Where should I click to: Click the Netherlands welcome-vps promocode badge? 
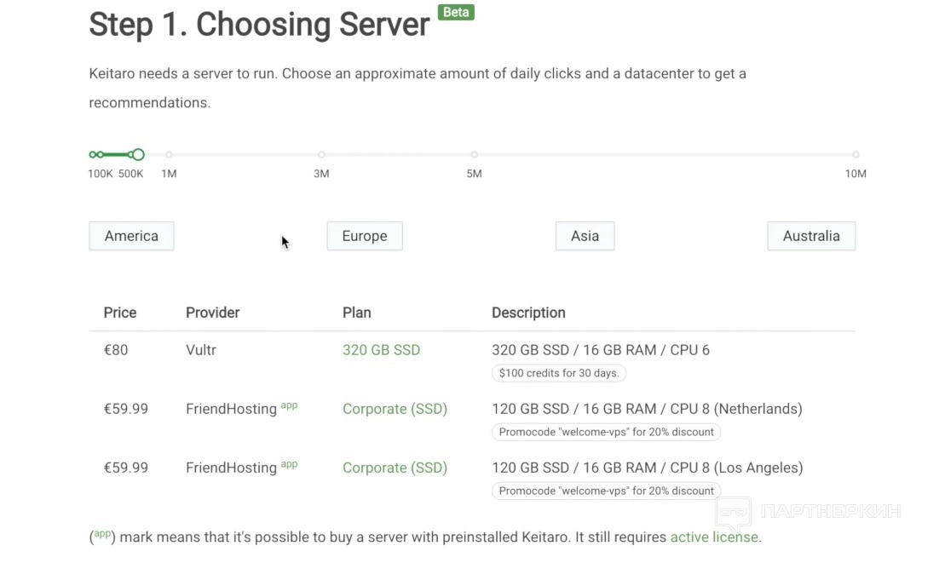tap(606, 432)
